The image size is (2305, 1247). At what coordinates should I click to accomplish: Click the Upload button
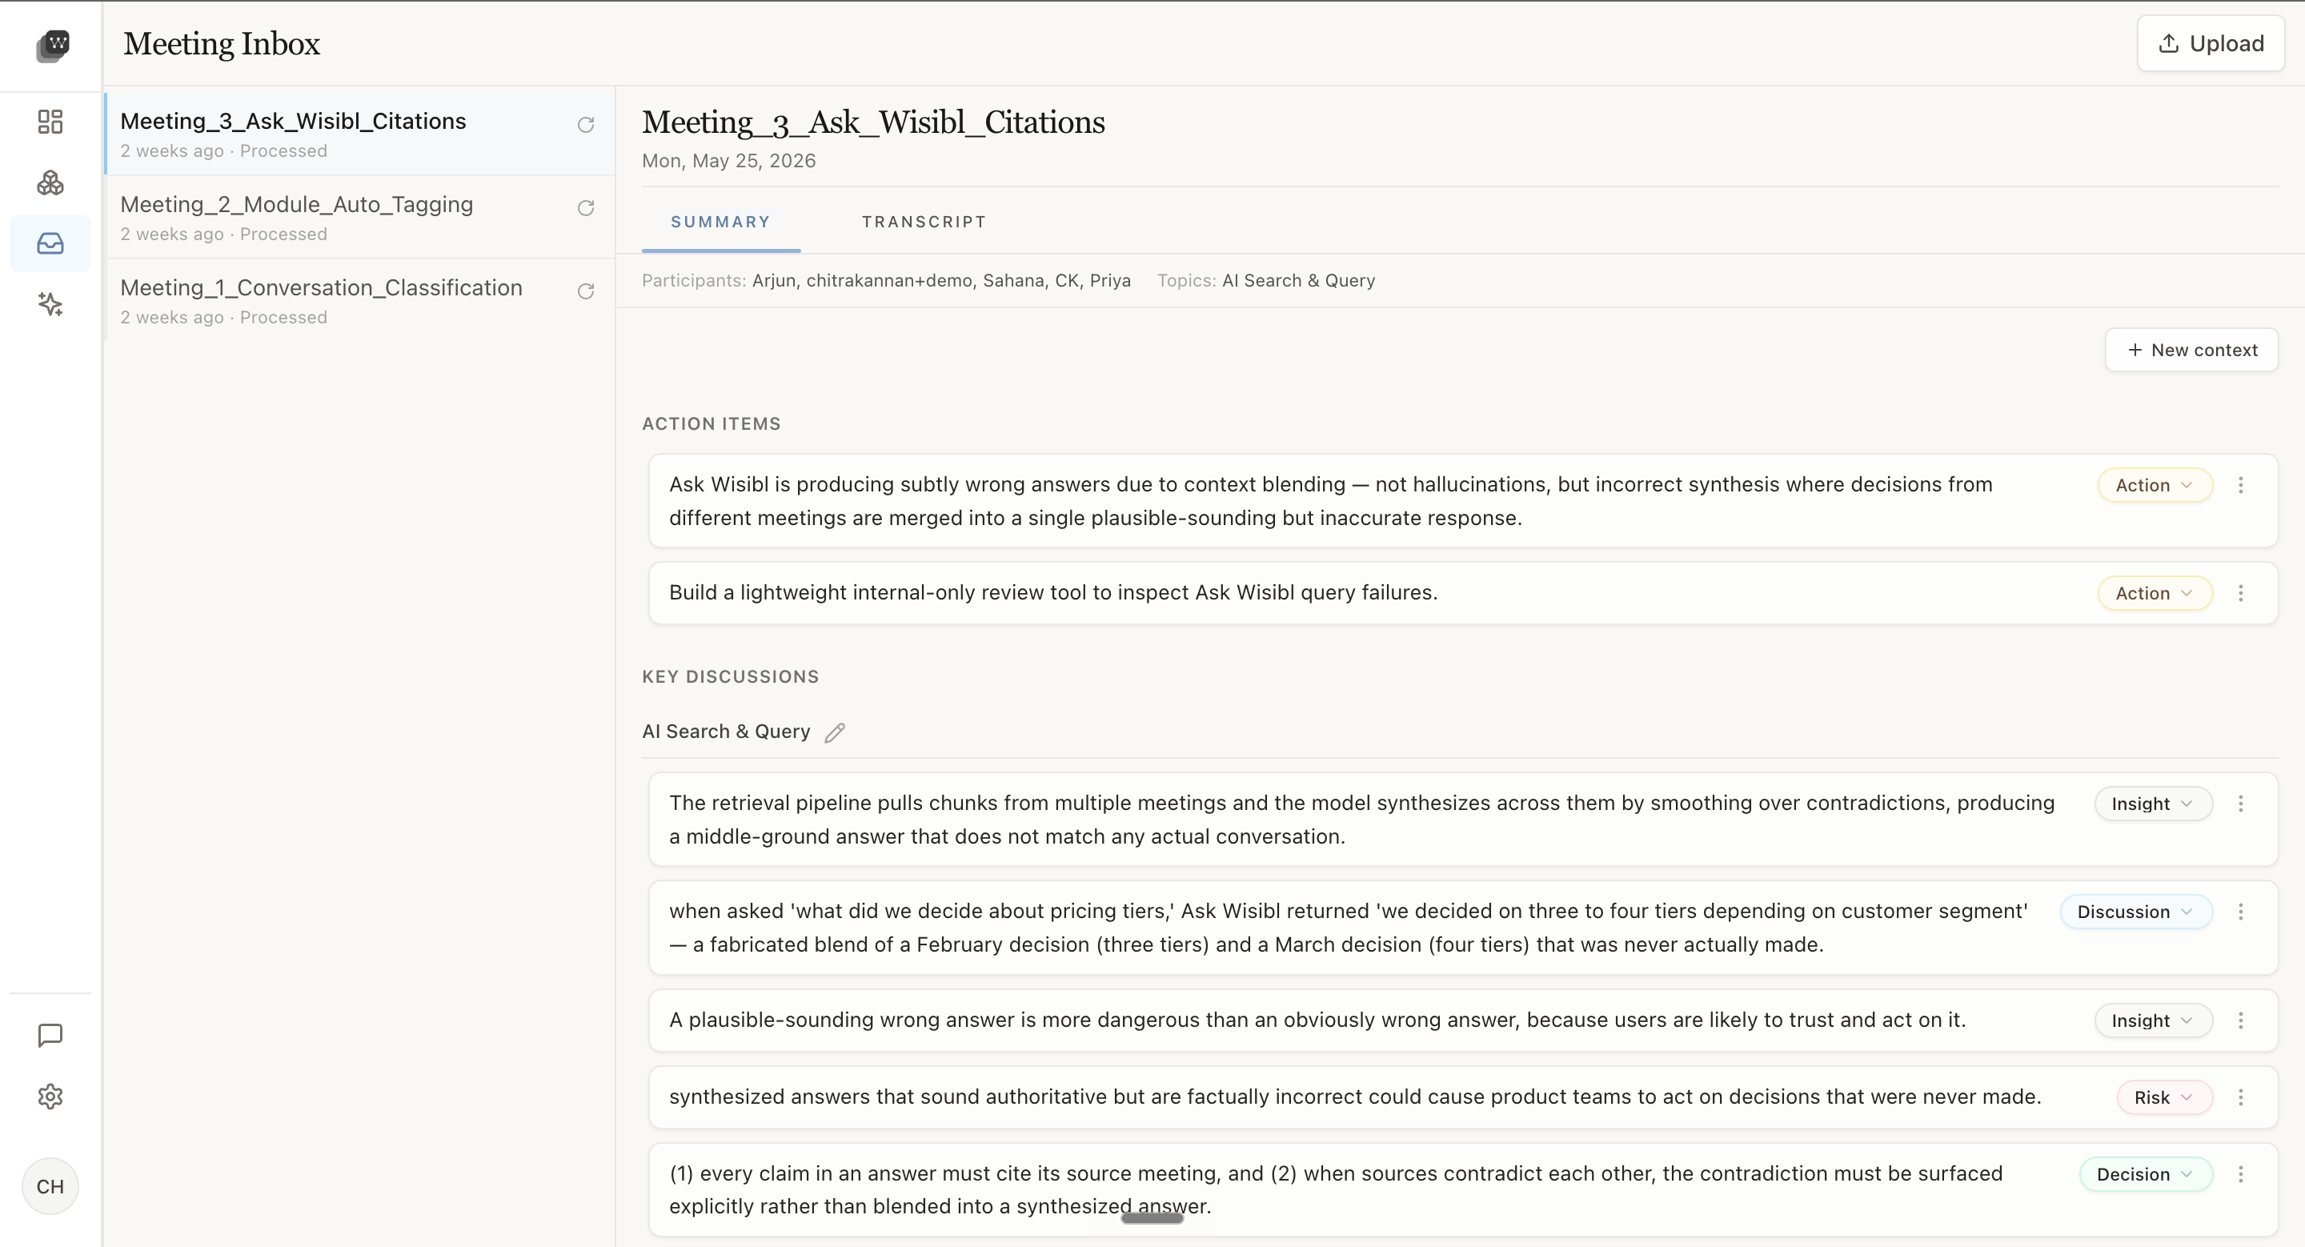pos(2210,43)
